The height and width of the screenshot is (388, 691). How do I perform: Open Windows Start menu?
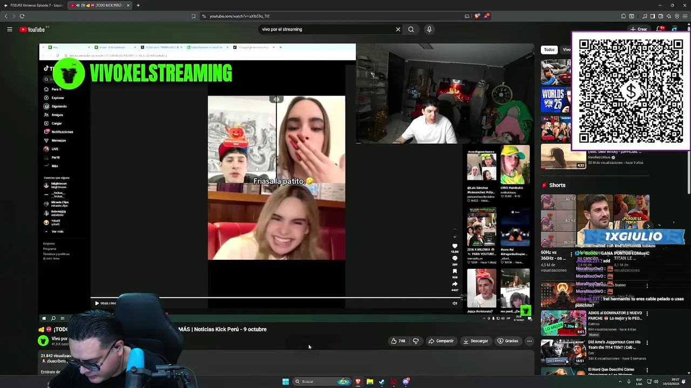click(x=286, y=382)
